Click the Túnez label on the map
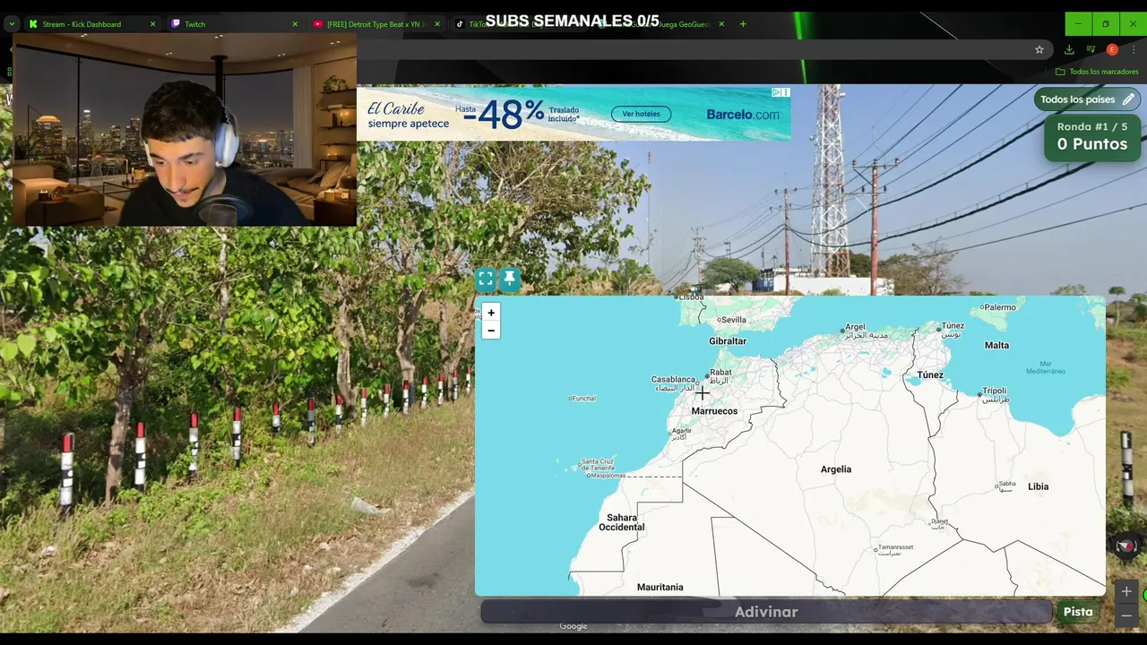Screen dimensions: 1147x645 coord(930,375)
